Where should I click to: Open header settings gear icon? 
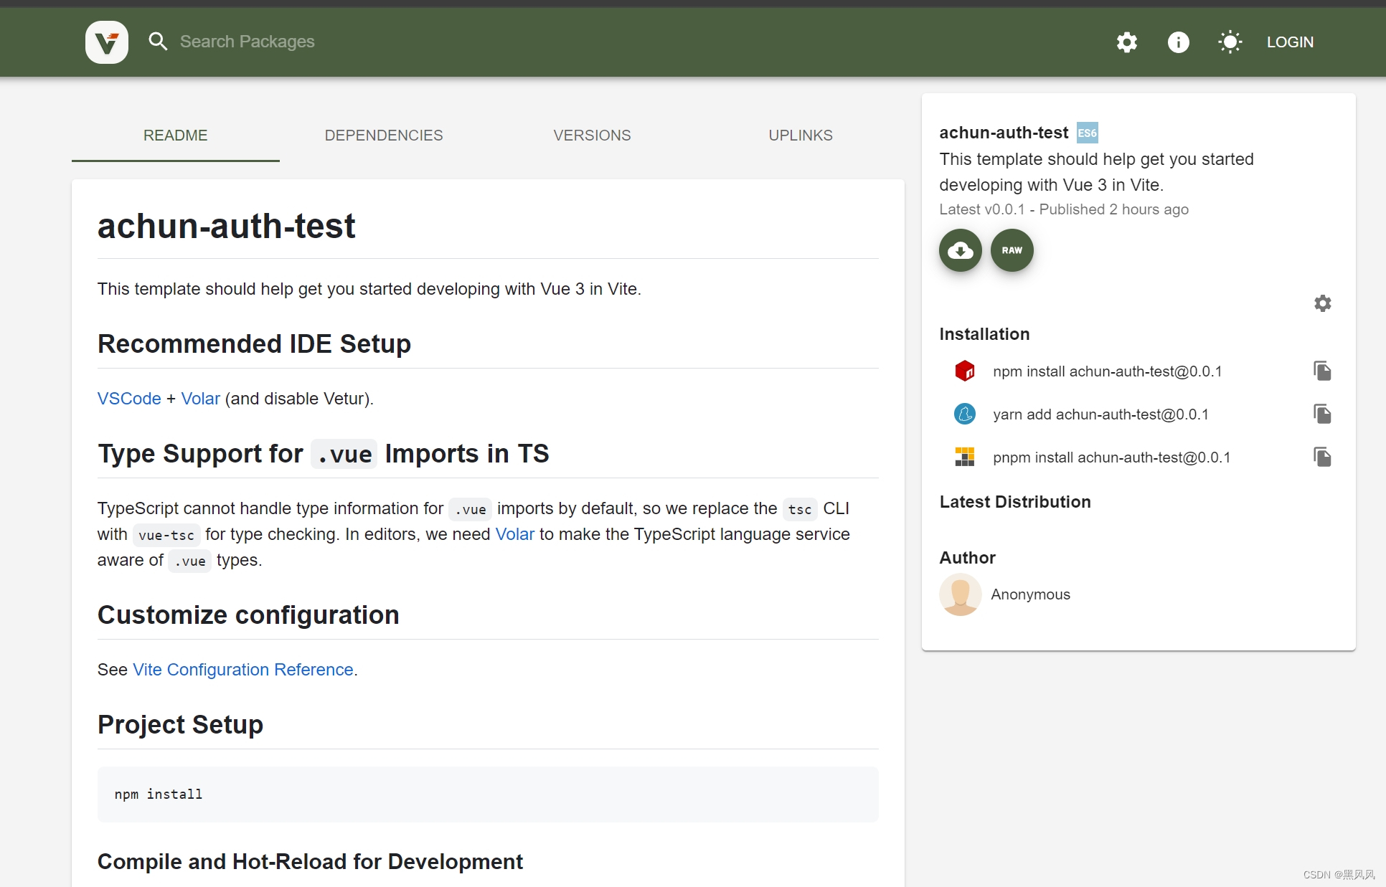[1127, 42]
